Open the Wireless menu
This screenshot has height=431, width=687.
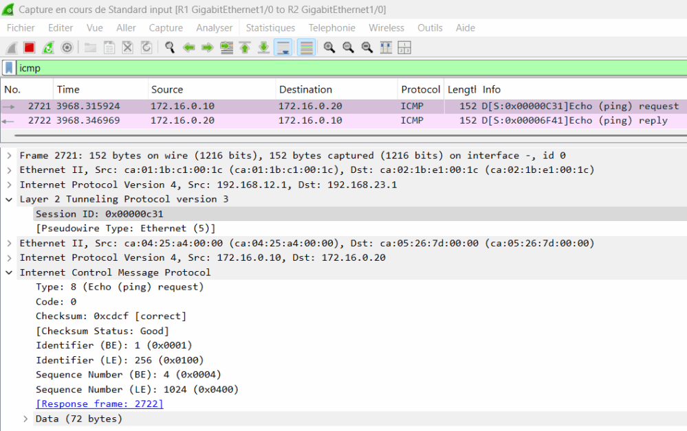click(386, 28)
